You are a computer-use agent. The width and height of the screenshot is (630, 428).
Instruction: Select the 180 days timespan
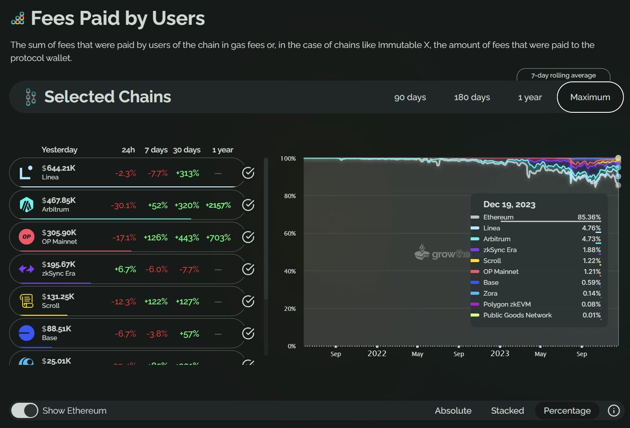[472, 97]
